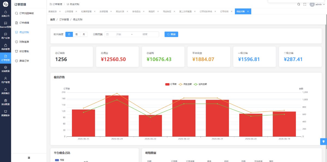Click the start date 开始 field
Screen dimensions: 327x162
pyautogui.click(x=119, y=34)
